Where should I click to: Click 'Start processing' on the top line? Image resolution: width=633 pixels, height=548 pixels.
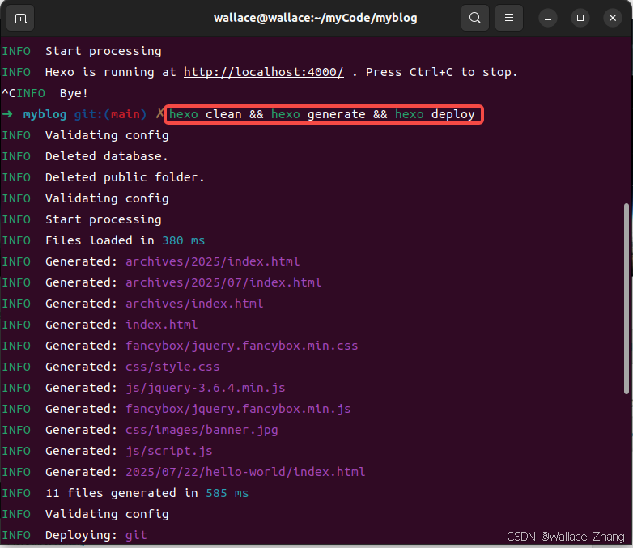[104, 51]
